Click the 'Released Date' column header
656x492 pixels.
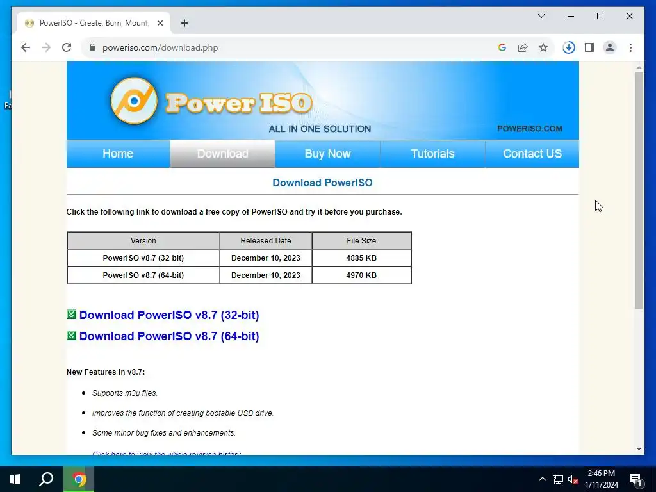point(266,241)
